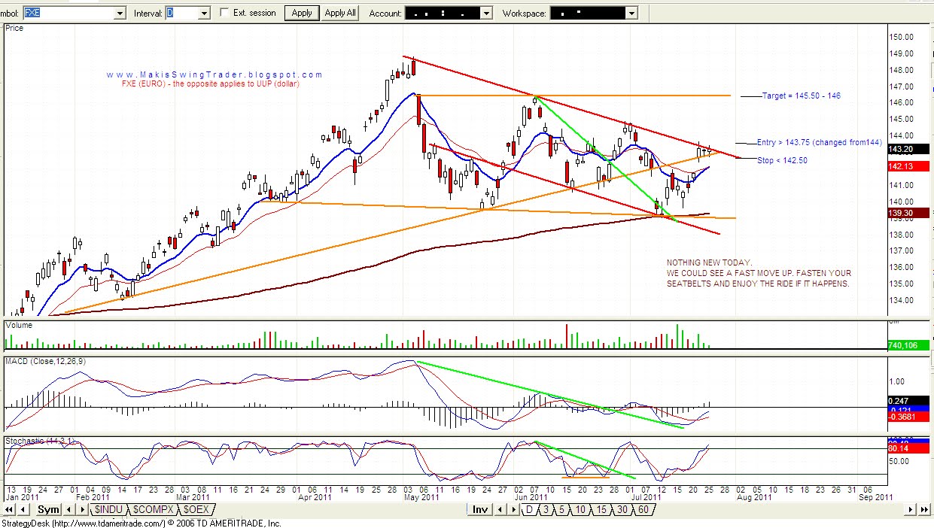Click the StrategyDesk tdameritrade.com footer text

pyautogui.click(x=141, y=523)
